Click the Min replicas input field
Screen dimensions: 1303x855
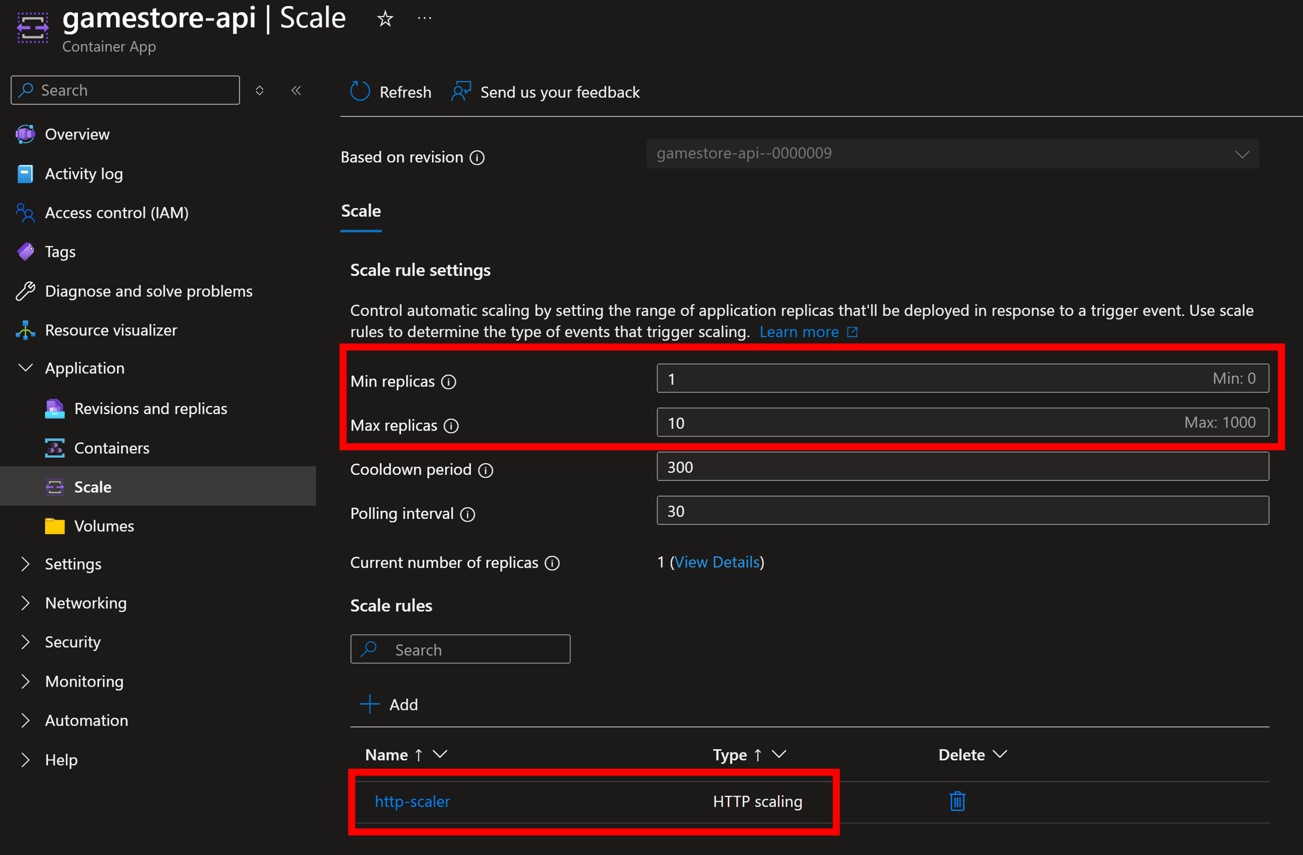(963, 379)
